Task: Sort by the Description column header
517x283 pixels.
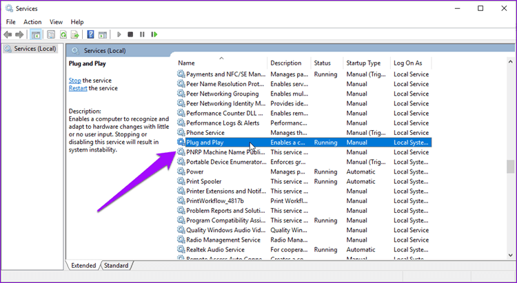Action: [289, 63]
